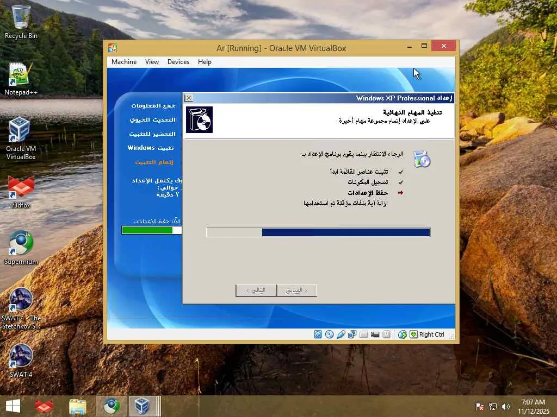Viewport: 557px width, 417px height.
Task: Click the sidebar step التحضير للتثبيت
Action: pos(152,134)
